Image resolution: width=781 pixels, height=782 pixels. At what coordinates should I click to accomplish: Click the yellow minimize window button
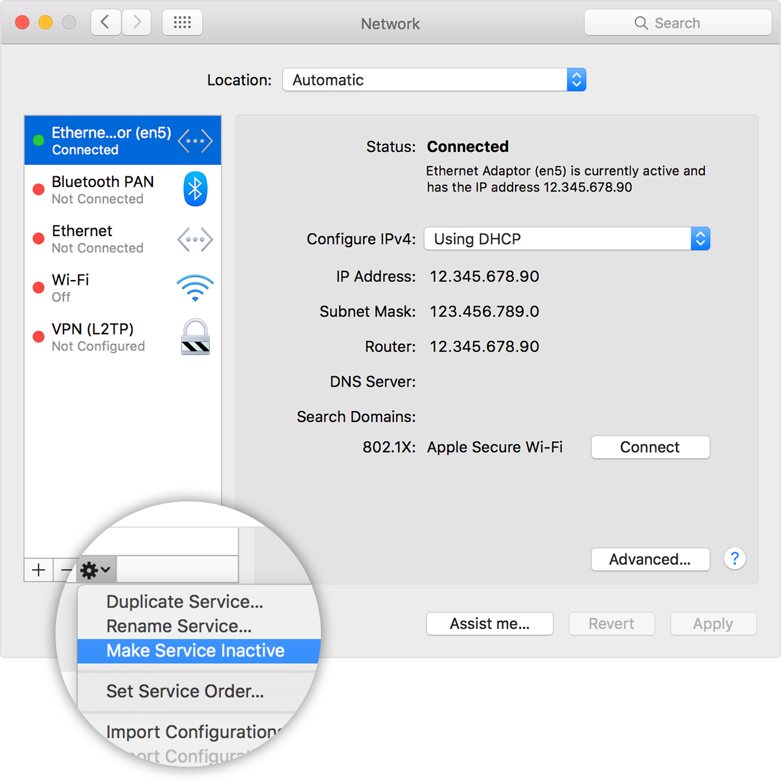(x=46, y=23)
